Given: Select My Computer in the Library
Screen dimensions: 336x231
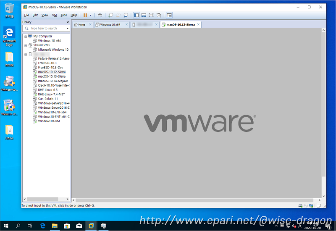Looking at the screenshot, I should pyautogui.click(x=43, y=36).
